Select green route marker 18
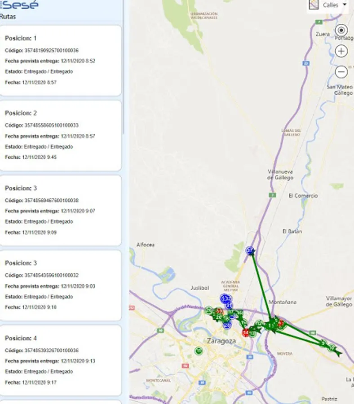 point(226,318)
